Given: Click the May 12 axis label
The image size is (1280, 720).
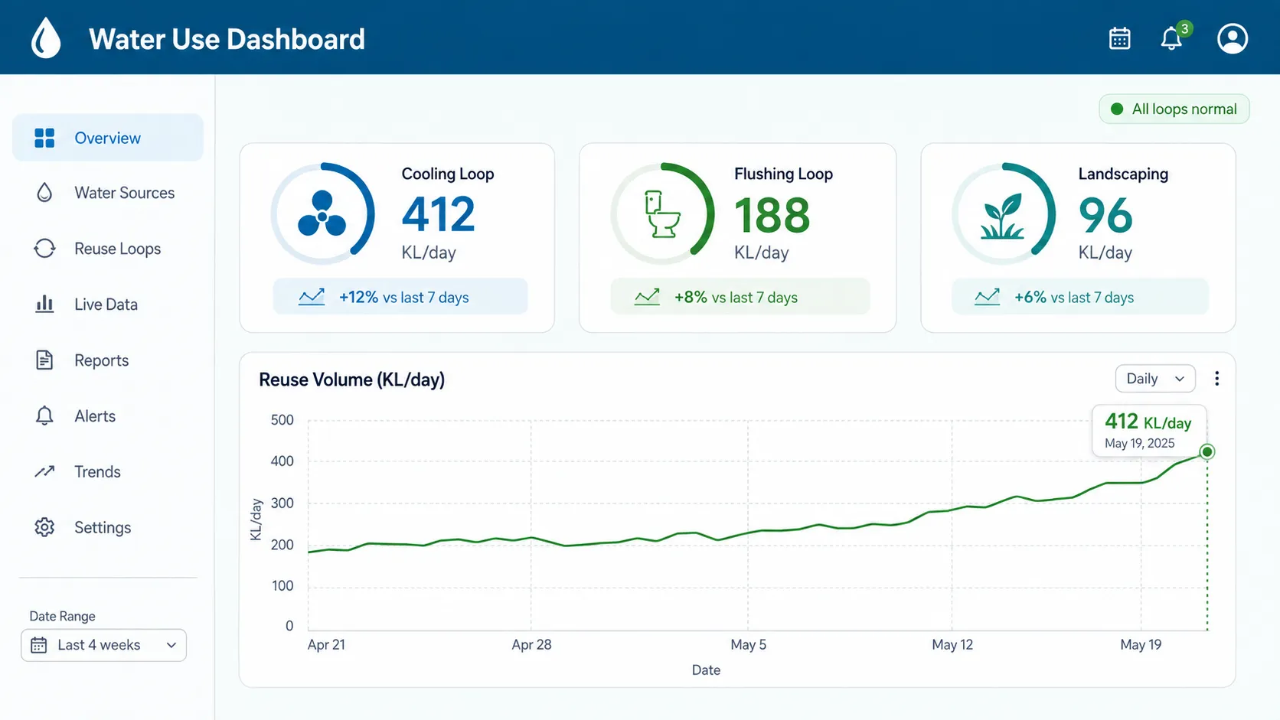Looking at the screenshot, I should pos(952,644).
